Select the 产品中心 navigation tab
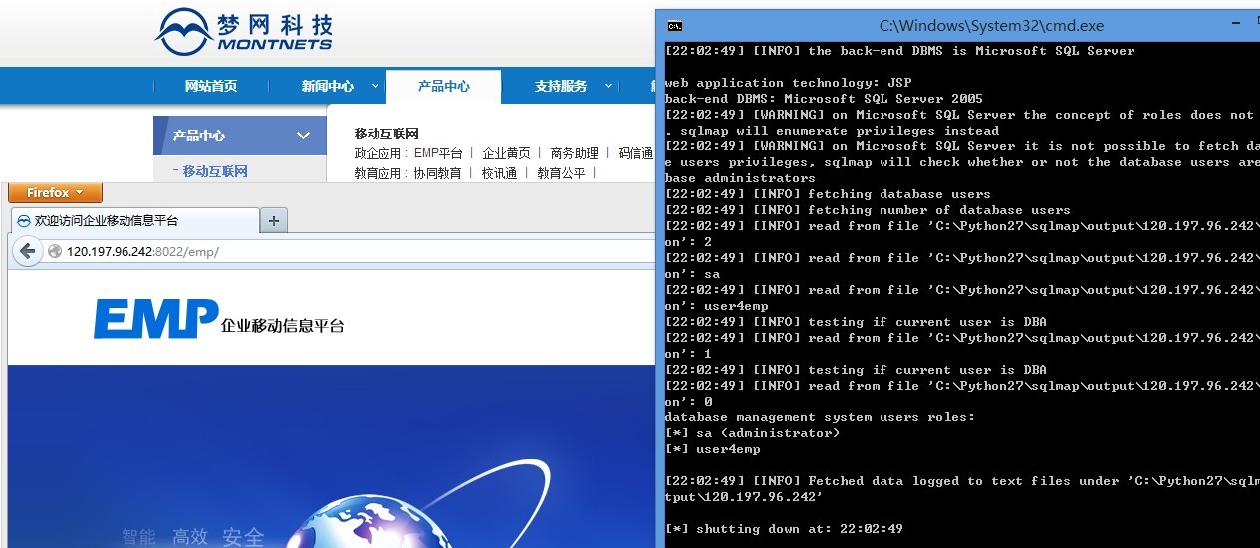This screenshot has width=1260, height=548. [443, 86]
